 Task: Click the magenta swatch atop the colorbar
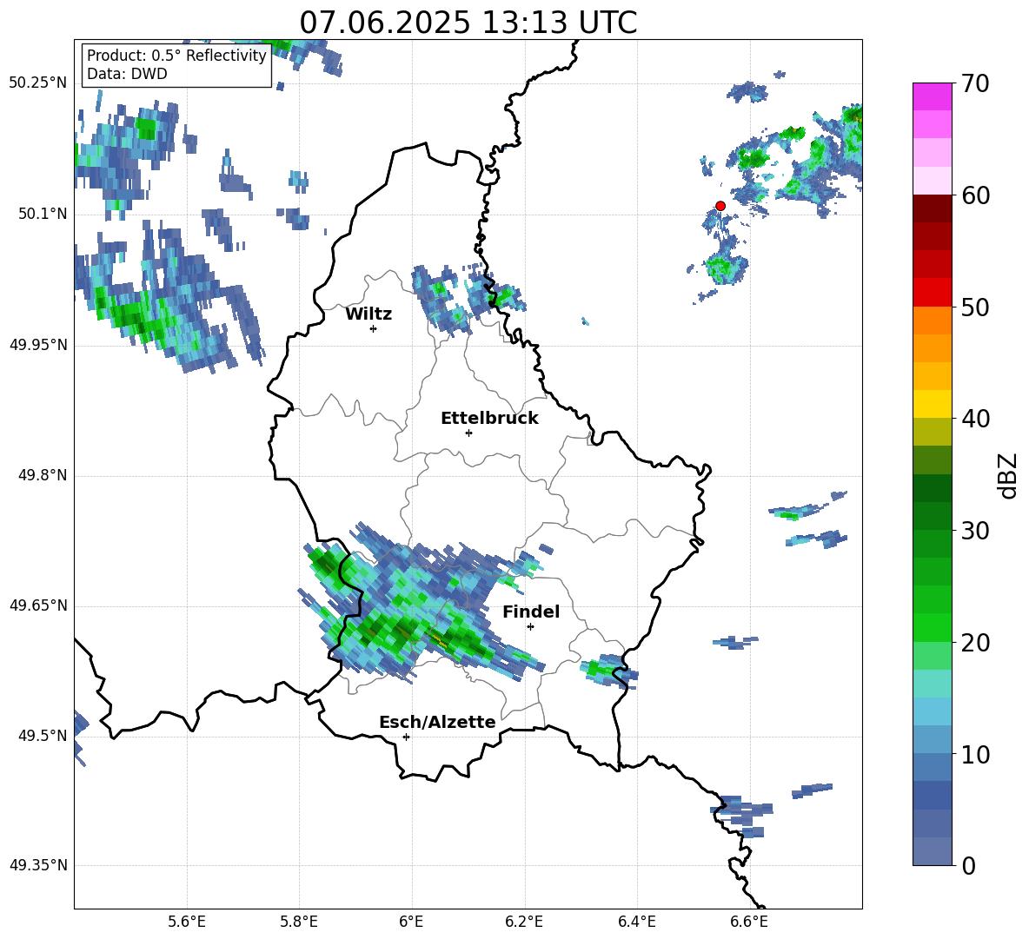click(x=932, y=96)
